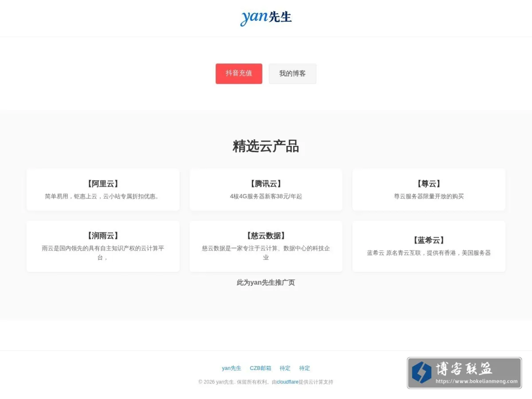Click the first 待定 footer link
This screenshot has width=532, height=399.
pos(285,368)
